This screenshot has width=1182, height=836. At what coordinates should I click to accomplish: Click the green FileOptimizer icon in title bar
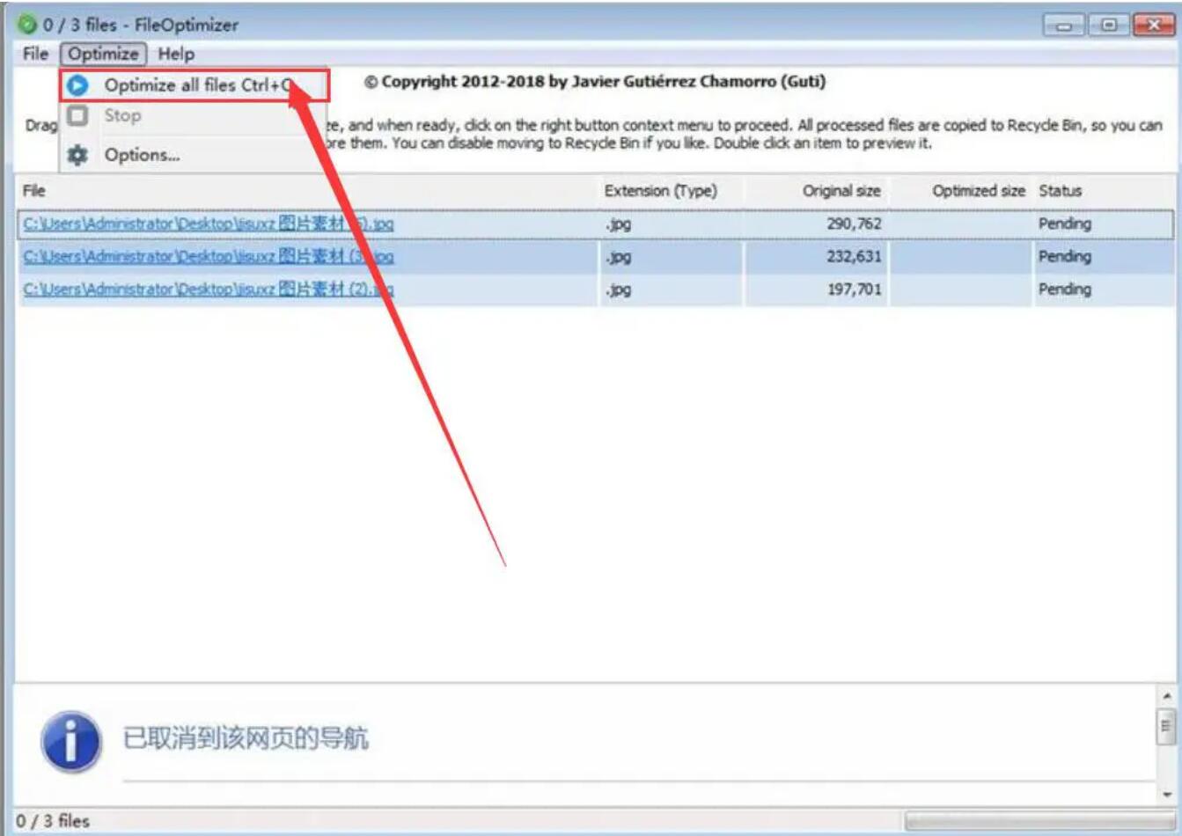pyautogui.click(x=28, y=25)
